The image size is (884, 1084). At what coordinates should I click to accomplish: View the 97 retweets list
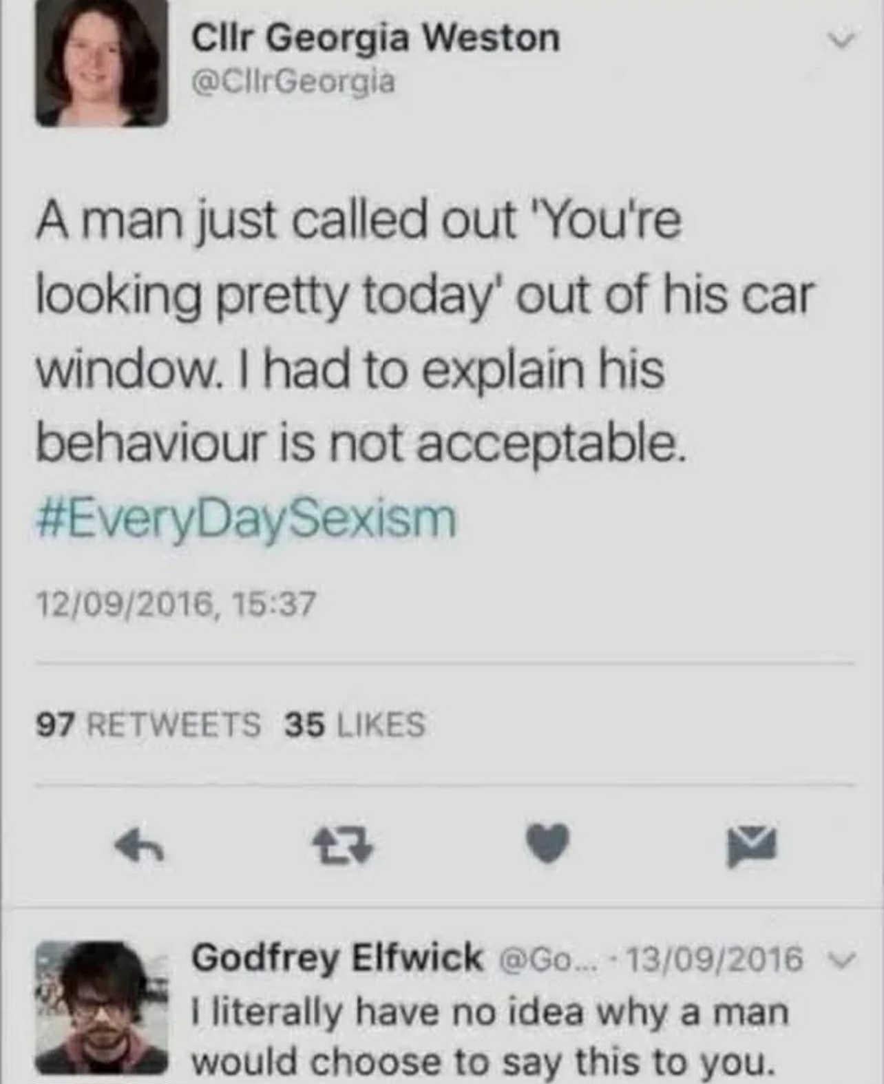tap(148, 725)
